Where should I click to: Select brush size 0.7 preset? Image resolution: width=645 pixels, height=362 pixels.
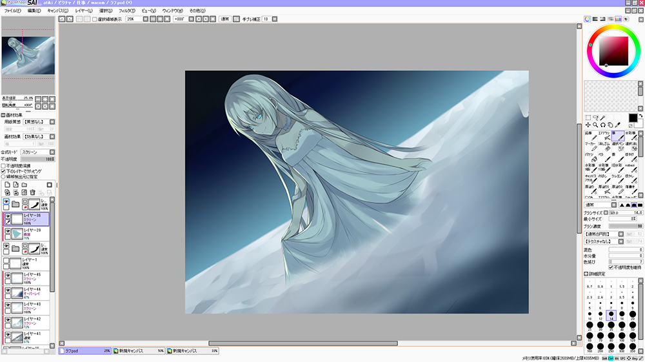click(590, 285)
